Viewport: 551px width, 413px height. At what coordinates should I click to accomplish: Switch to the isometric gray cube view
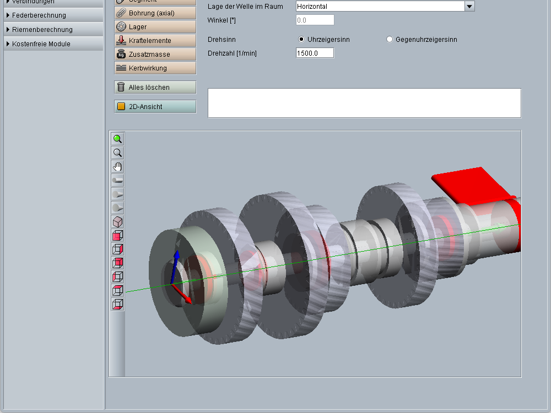pyautogui.click(x=117, y=221)
